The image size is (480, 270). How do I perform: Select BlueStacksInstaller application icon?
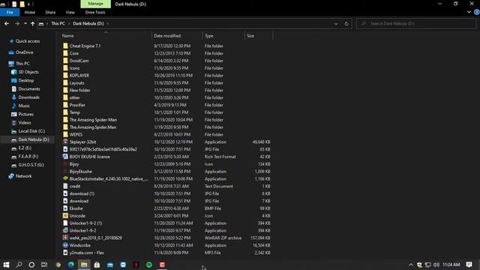click(x=65, y=178)
